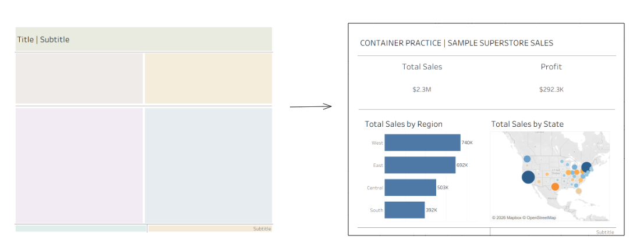Select the cream yellow wireframe container
The image size is (633, 243).
tap(208, 78)
